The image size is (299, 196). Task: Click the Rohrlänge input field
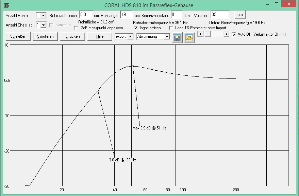tap(127, 15)
